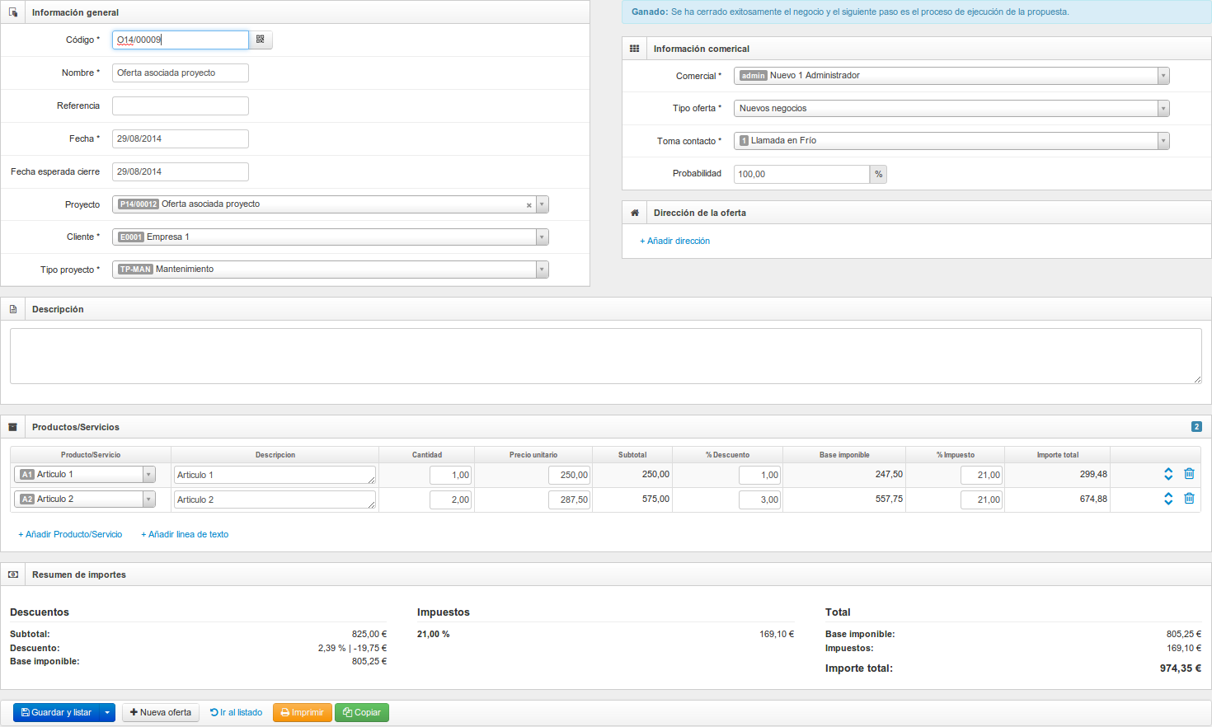Click the Productos/Servicios section icon
The width and height of the screenshot is (1212, 727).
pos(12,427)
